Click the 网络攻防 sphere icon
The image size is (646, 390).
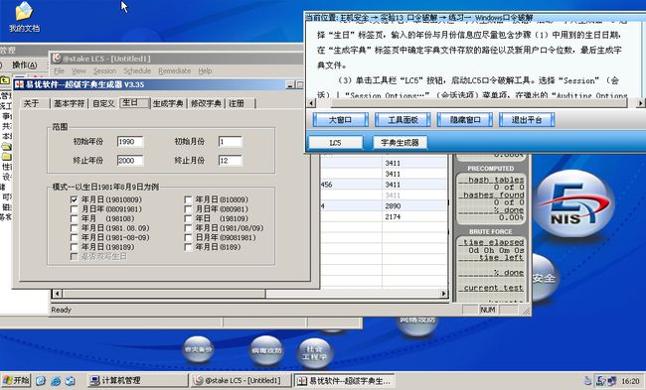[x=417, y=325]
